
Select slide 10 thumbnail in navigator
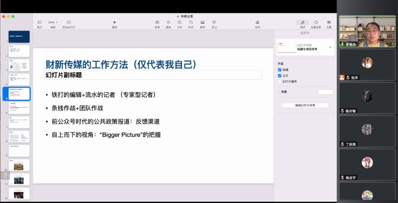(19, 165)
